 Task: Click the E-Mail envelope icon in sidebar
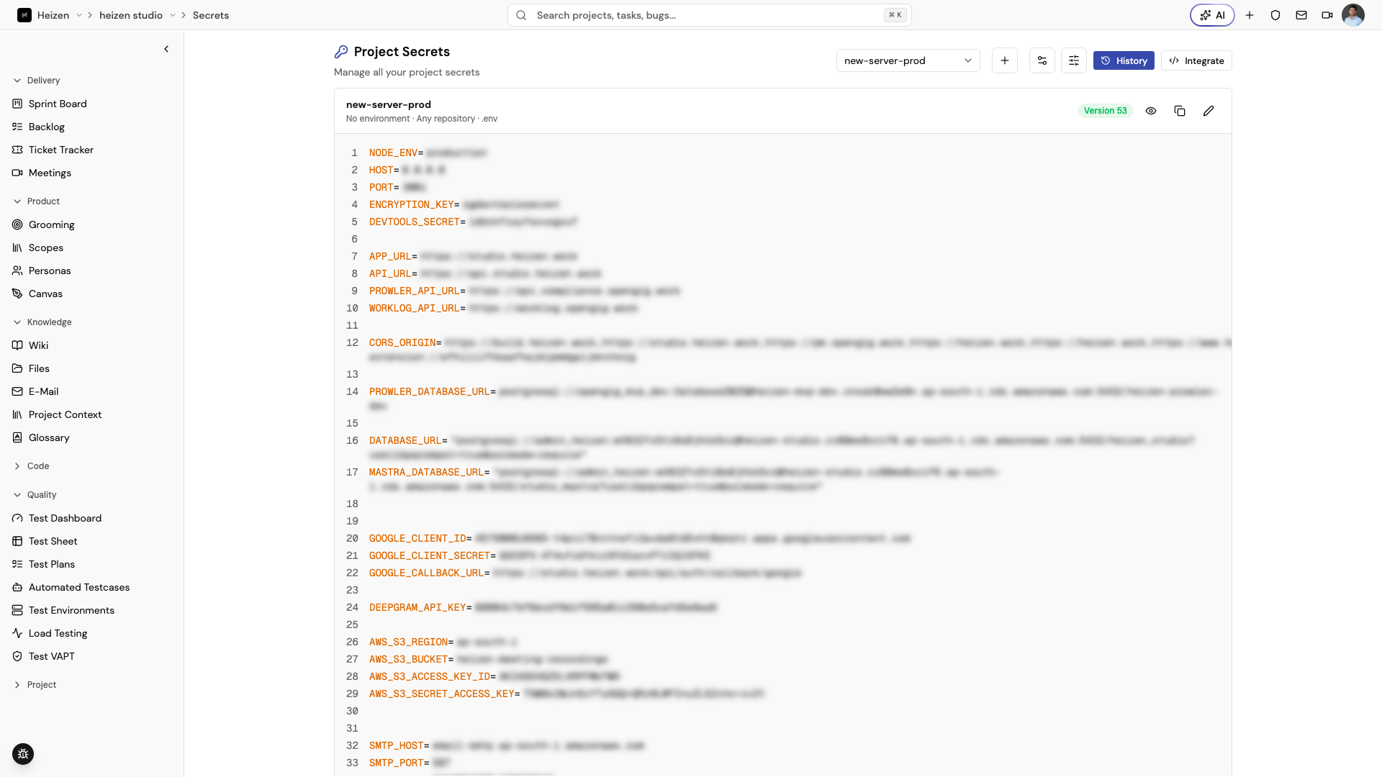point(17,391)
